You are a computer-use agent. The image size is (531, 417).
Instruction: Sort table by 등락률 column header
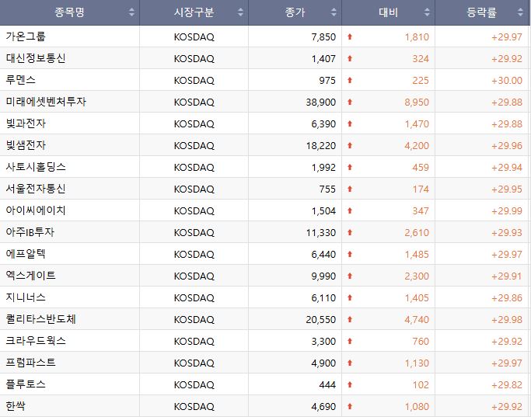pyautogui.click(x=481, y=12)
